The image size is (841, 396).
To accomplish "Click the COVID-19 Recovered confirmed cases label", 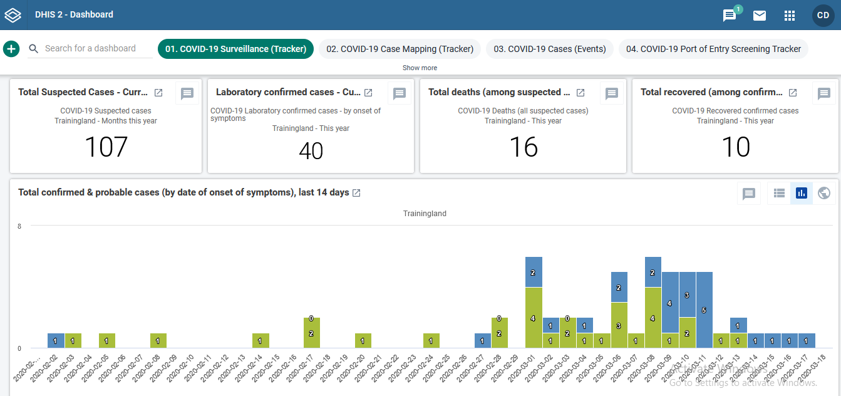I will point(735,111).
